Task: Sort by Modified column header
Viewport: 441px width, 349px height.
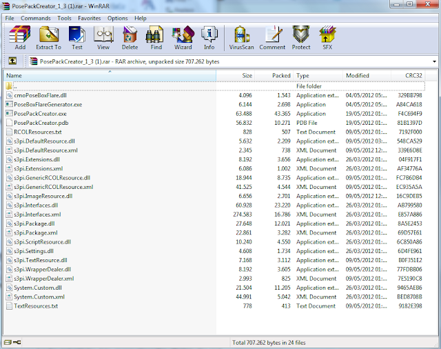Action: (367, 75)
